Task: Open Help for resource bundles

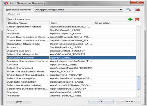Action: coord(19,101)
